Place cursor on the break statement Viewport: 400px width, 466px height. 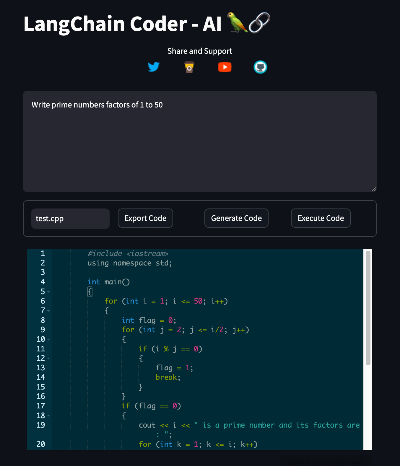click(166, 377)
